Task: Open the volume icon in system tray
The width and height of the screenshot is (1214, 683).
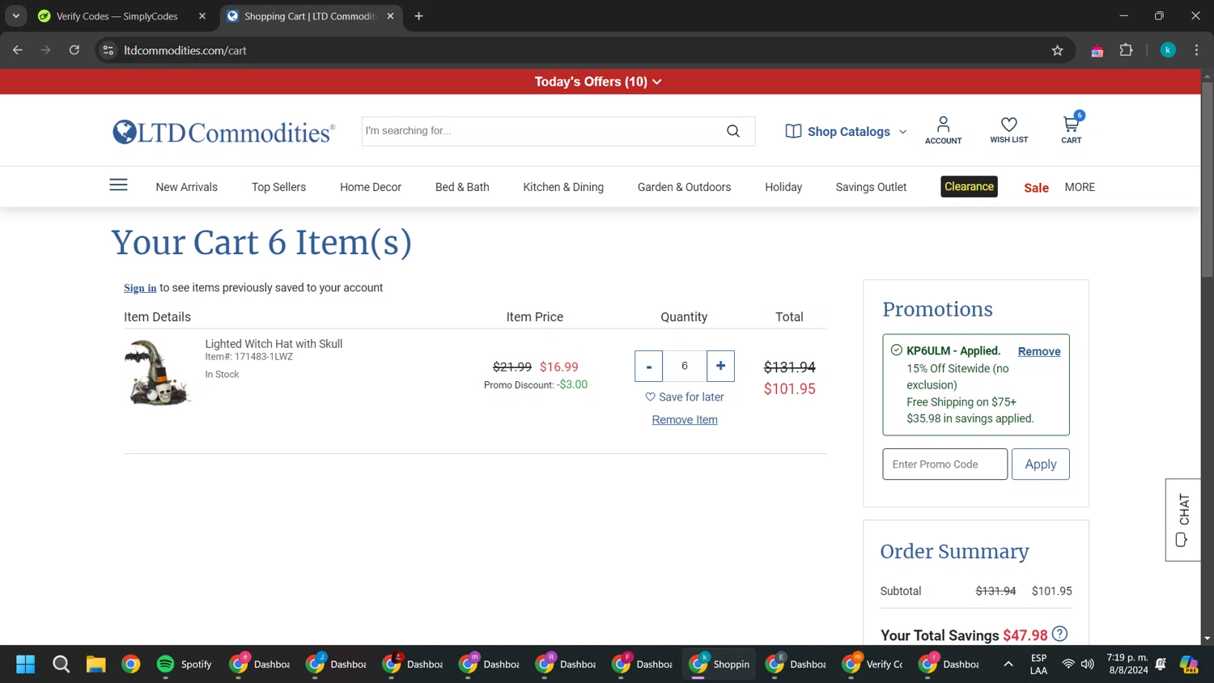Action: pyautogui.click(x=1088, y=664)
